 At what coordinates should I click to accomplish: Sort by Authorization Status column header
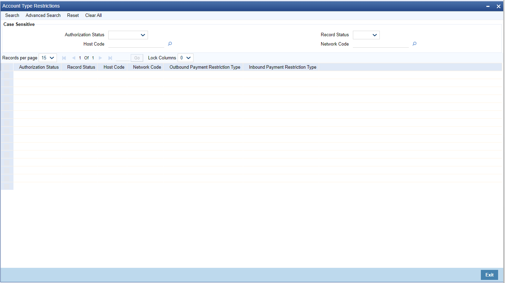[x=39, y=67]
